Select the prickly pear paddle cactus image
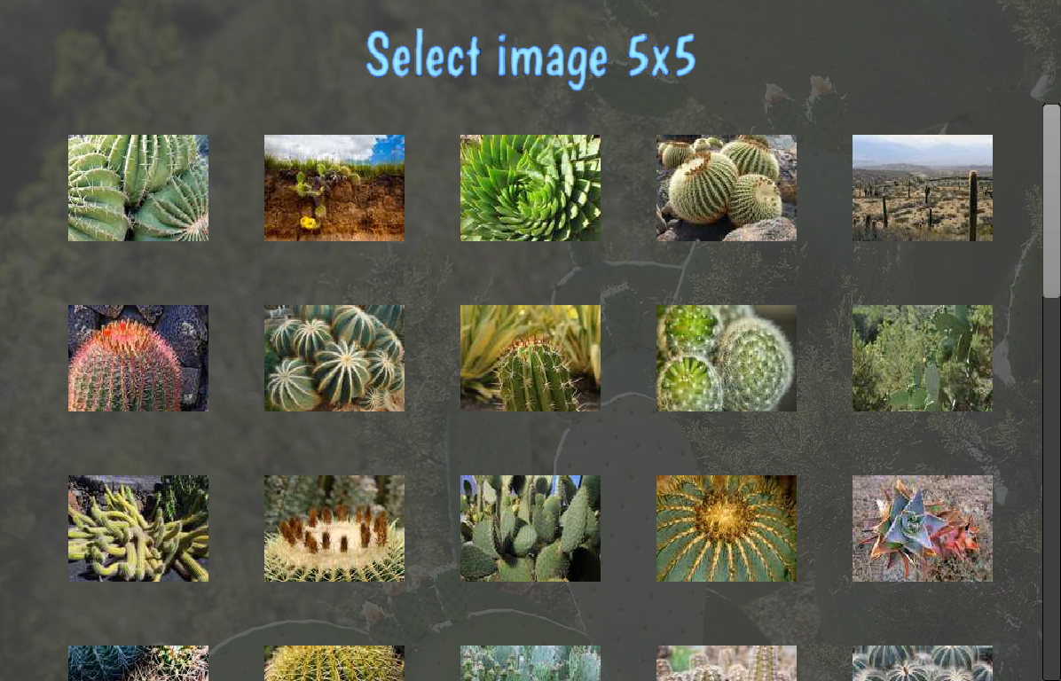This screenshot has height=681, width=1061. click(530, 528)
